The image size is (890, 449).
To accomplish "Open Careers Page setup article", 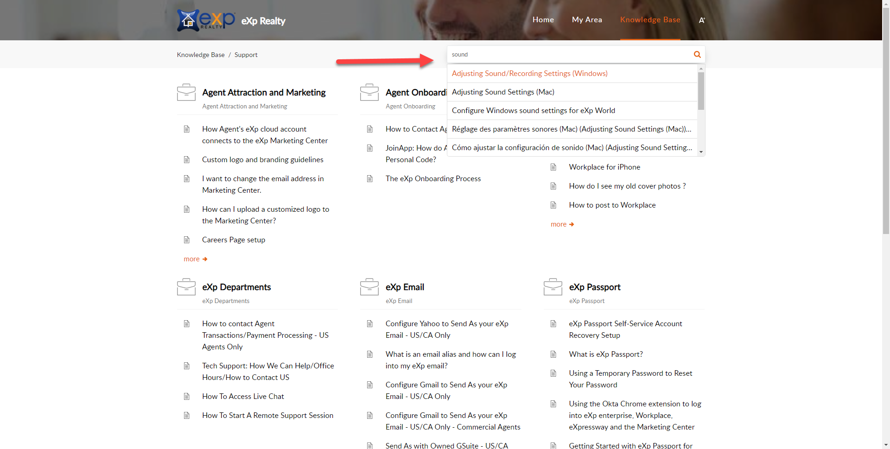I will [234, 240].
